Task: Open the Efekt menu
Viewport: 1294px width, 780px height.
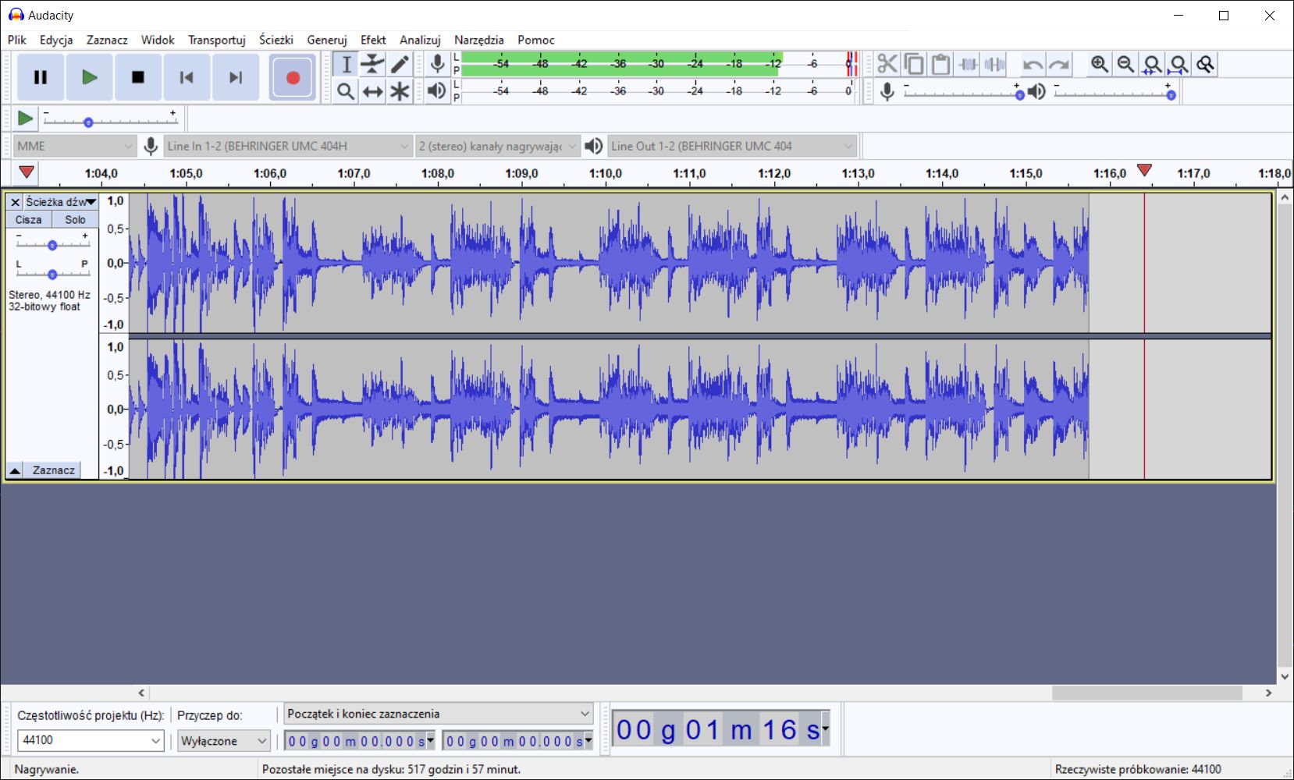Action: click(373, 40)
